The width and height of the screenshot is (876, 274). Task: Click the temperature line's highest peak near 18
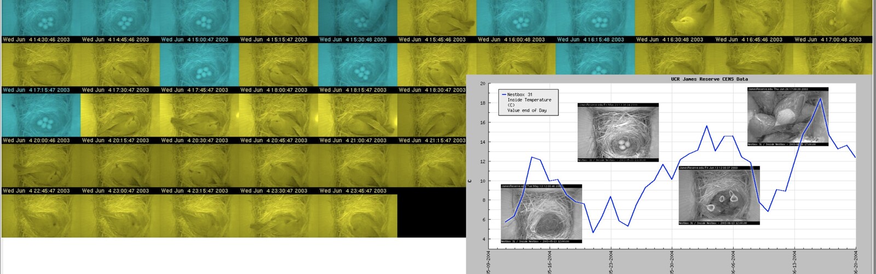(820, 99)
